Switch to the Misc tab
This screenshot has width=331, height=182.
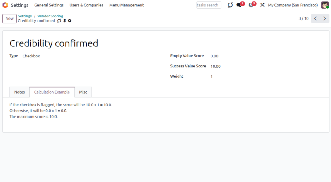[x=83, y=92]
